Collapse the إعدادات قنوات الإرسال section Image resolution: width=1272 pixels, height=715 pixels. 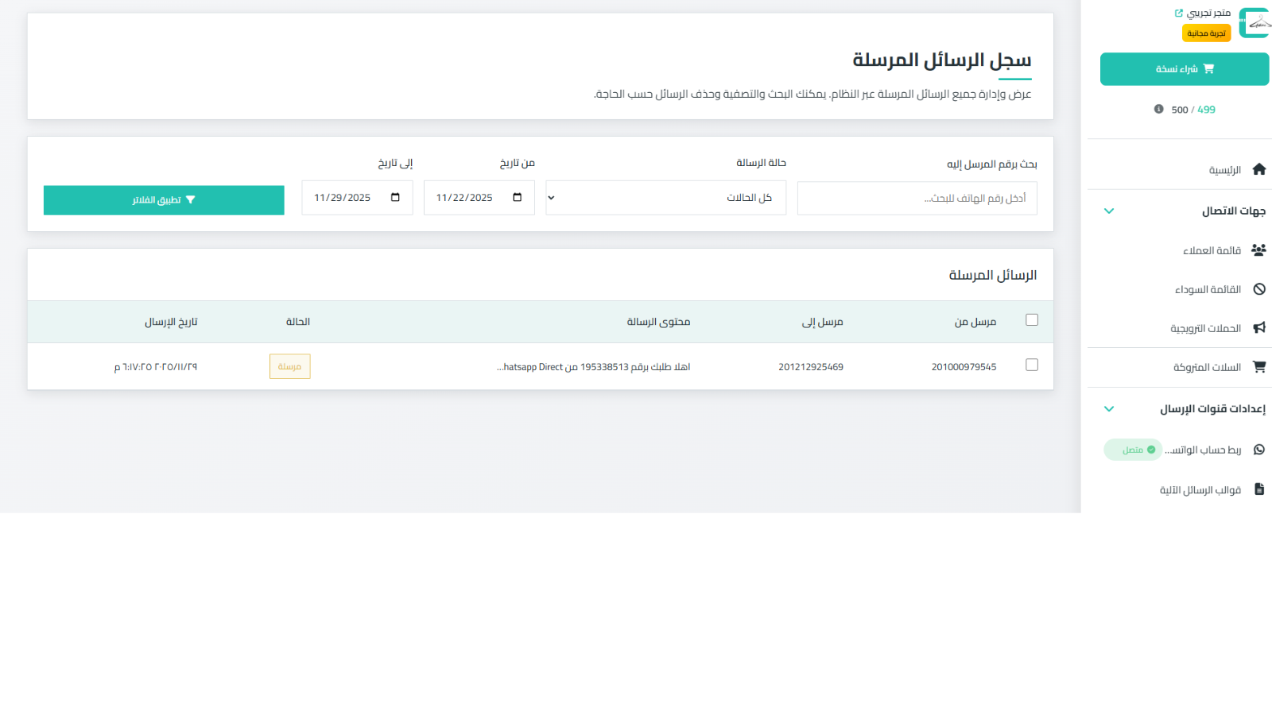pos(1108,408)
